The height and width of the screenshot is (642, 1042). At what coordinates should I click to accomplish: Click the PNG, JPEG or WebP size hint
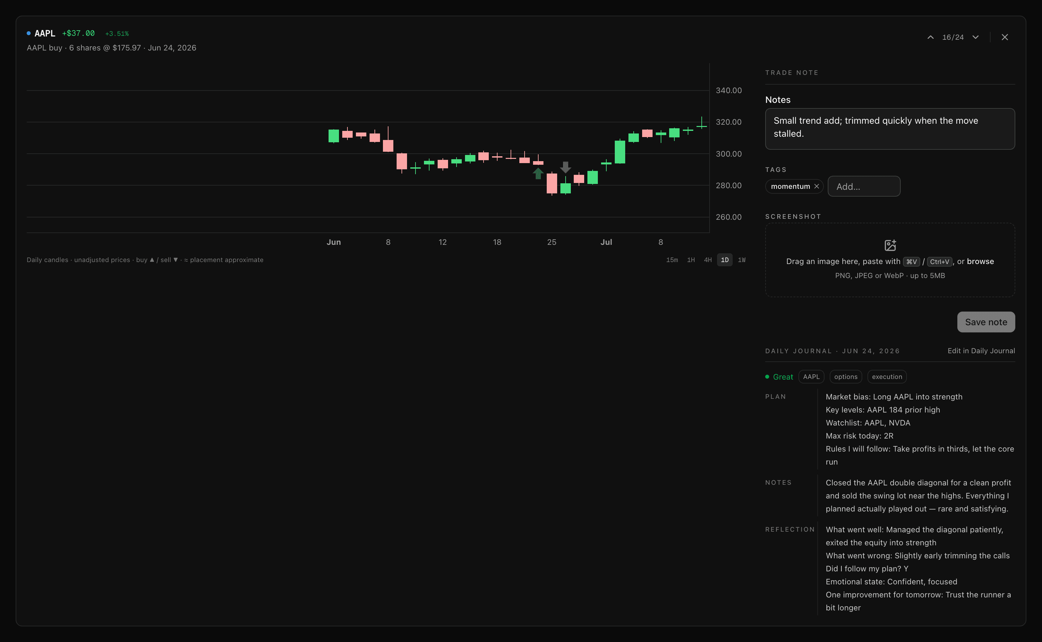890,275
